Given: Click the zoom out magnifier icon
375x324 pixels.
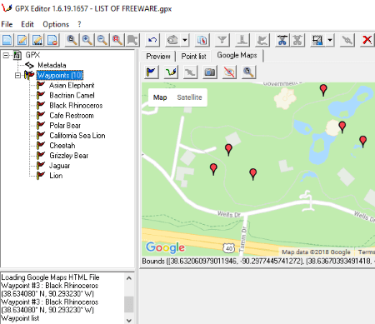Looking at the screenshot, I should tap(102, 40).
